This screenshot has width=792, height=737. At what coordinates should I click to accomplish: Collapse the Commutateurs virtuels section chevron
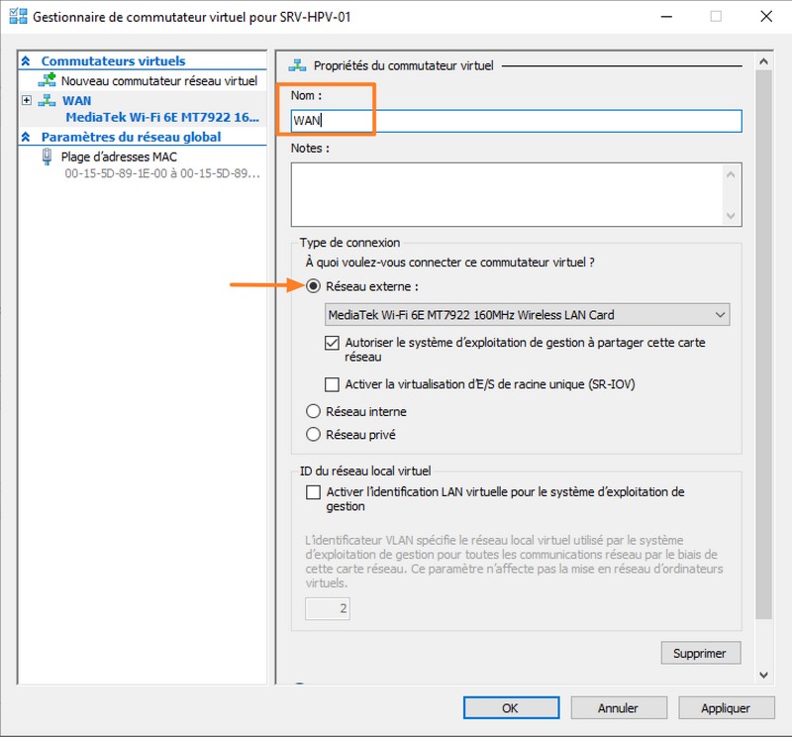coord(26,61)
